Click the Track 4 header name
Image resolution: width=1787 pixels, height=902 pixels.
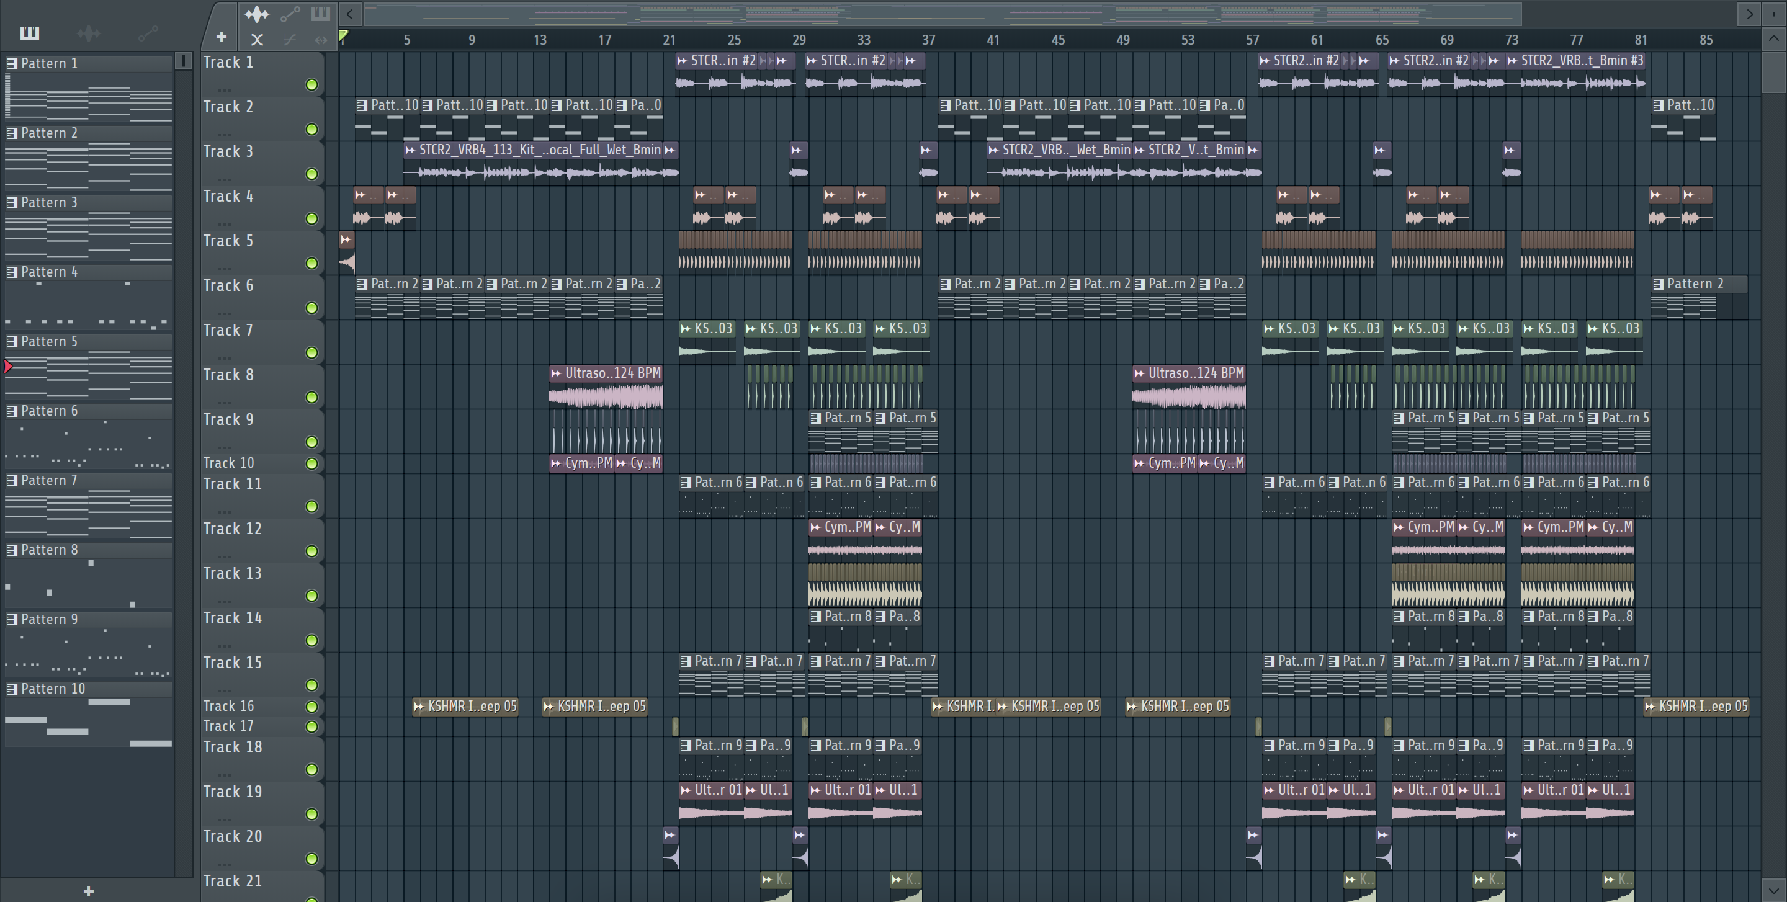pyautogui.click(x=228, y=196)
